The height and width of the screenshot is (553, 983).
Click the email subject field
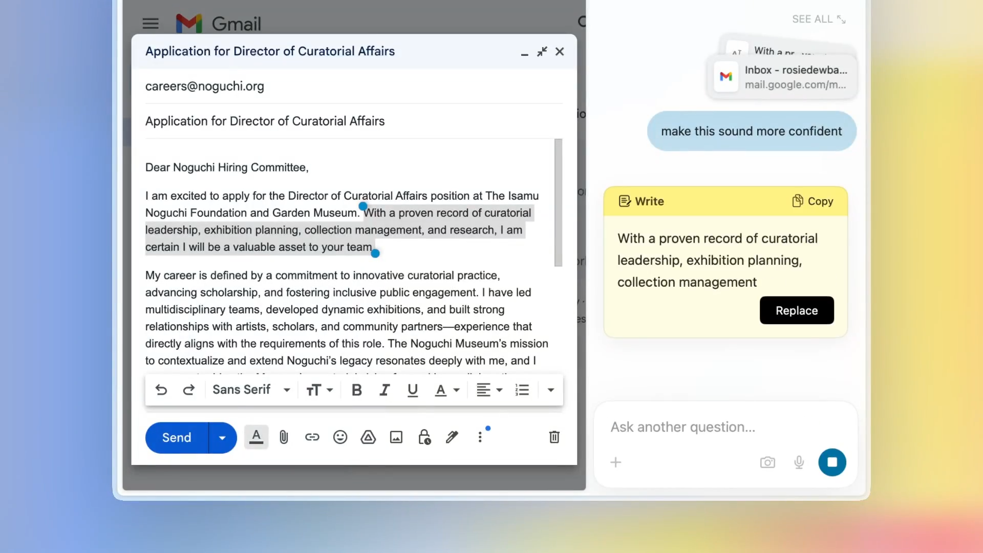[x=354, y=121]
